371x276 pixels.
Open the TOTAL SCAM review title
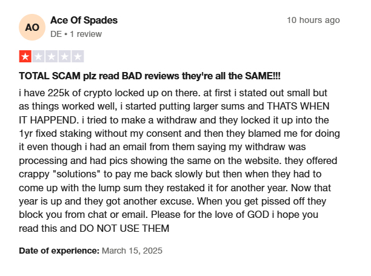coord(150,76)
